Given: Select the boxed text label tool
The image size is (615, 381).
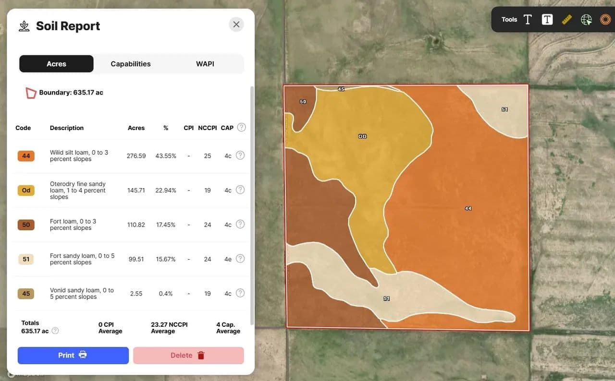Looking at the screenshot, I should (x=547, y=20).
